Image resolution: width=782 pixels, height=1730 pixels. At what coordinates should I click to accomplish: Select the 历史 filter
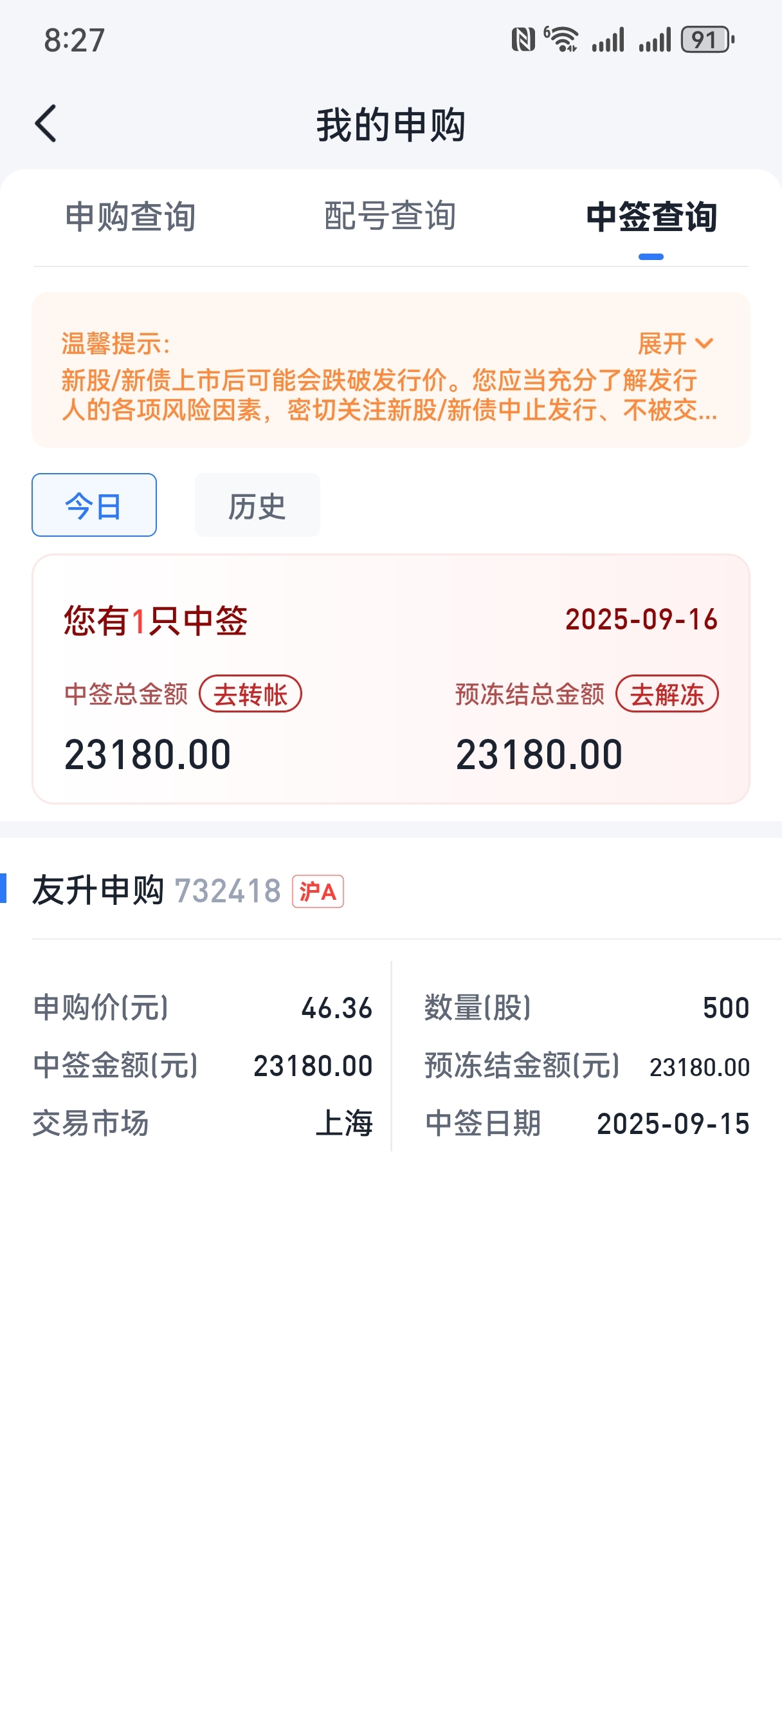tap(257, 505)
